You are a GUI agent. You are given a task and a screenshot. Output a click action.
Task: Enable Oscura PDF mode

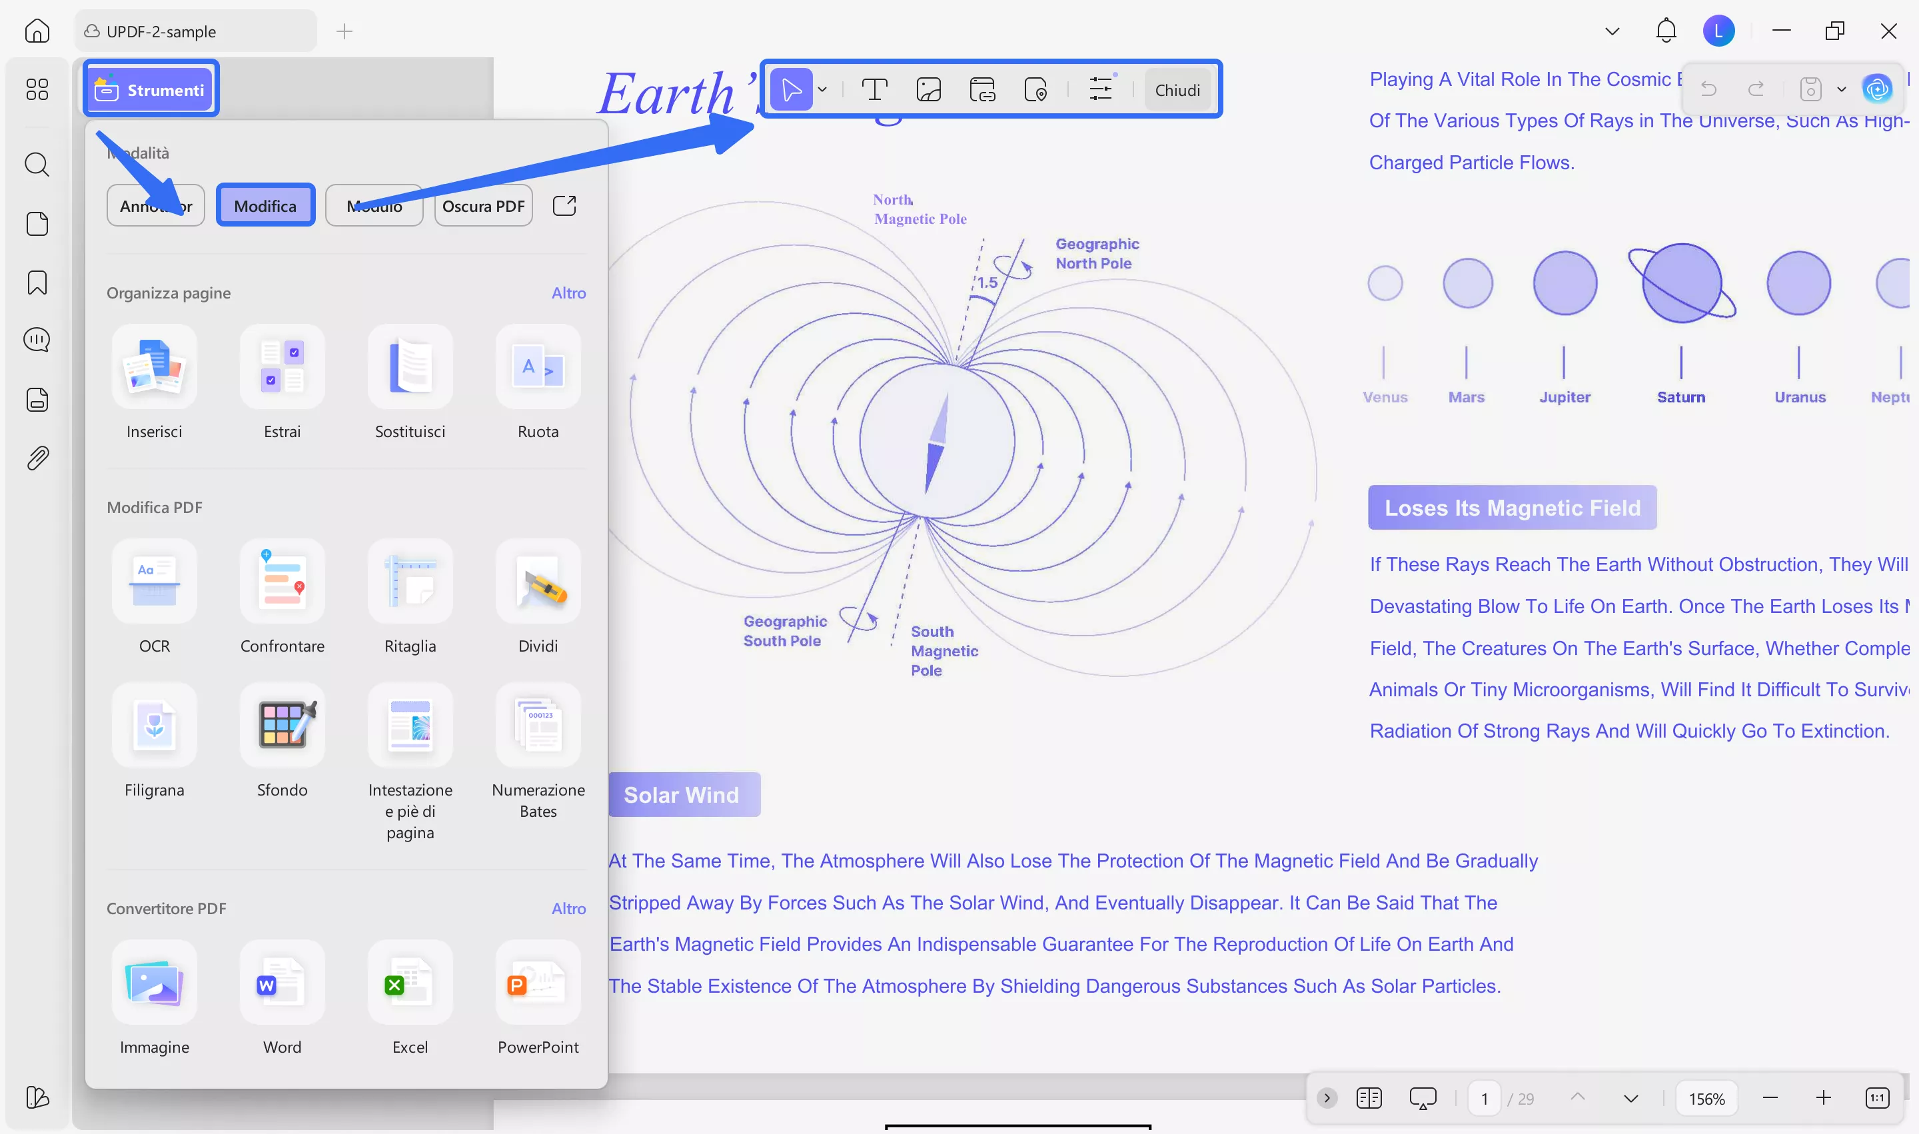483,205
